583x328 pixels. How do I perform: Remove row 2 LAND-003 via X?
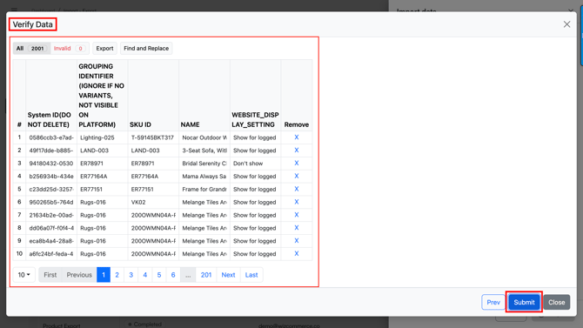click(297, 151)
